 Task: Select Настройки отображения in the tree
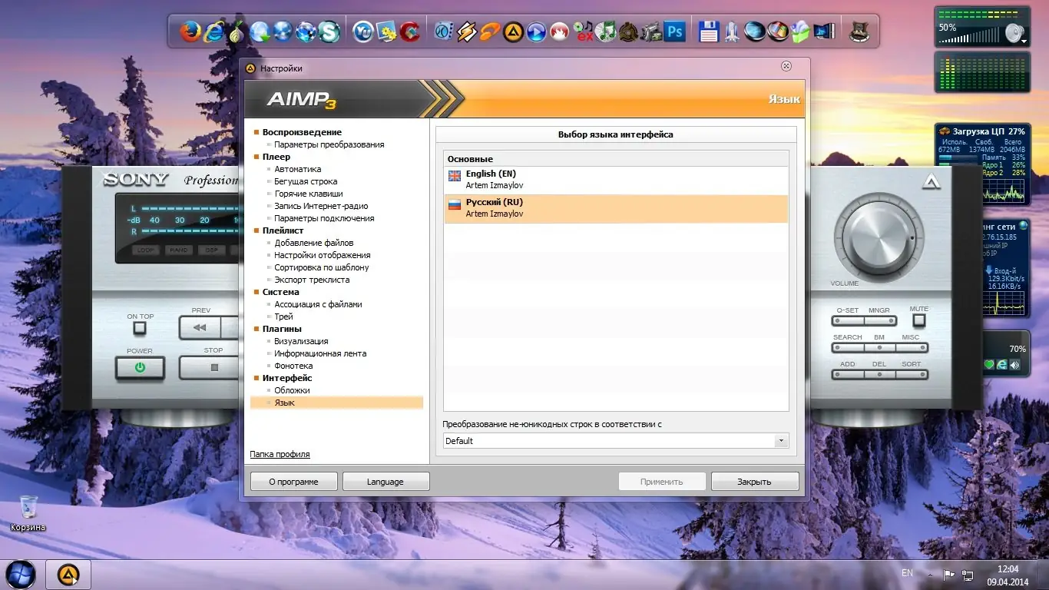(x=323, y=255)
